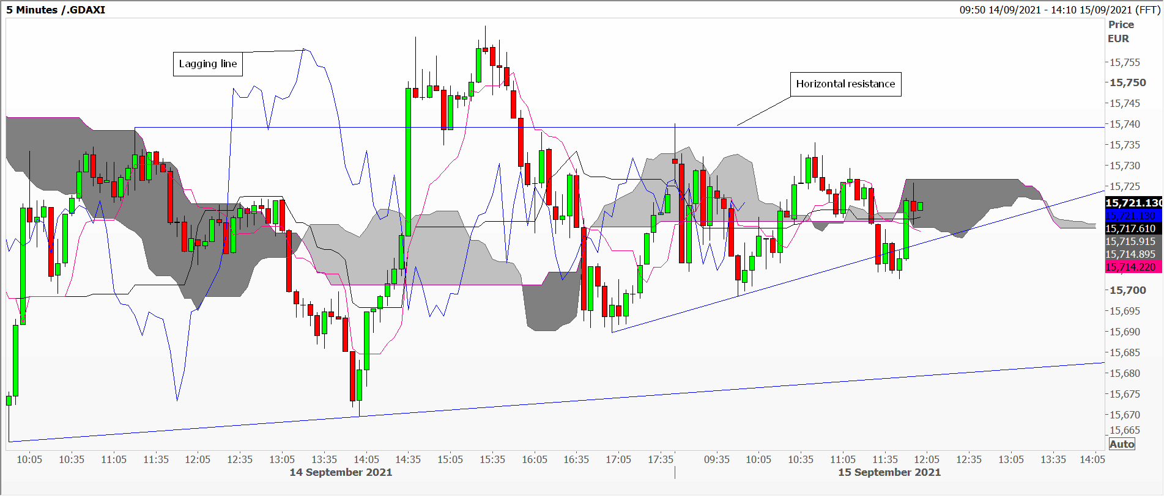Click the 12:35 time label under 14 September

pos(240,459)
